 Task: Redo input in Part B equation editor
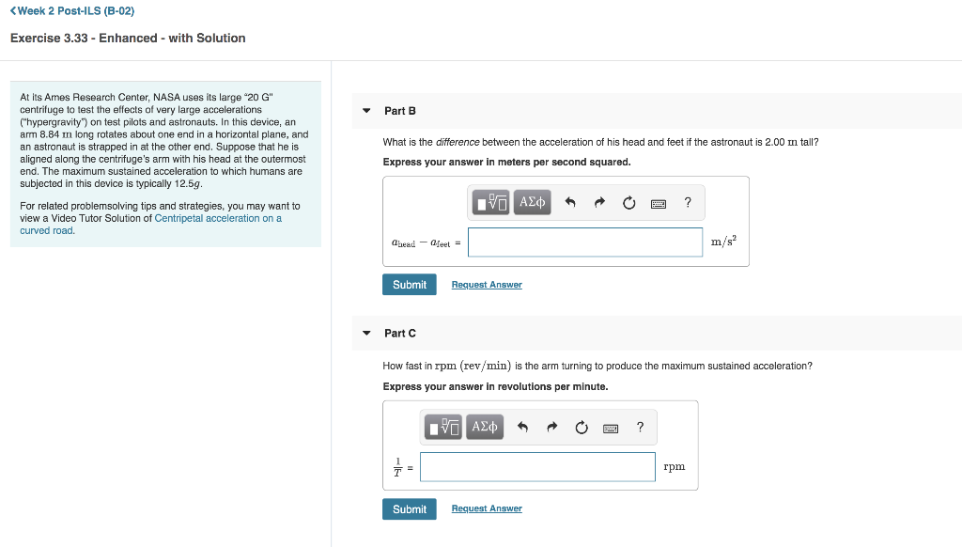[598, 202]
